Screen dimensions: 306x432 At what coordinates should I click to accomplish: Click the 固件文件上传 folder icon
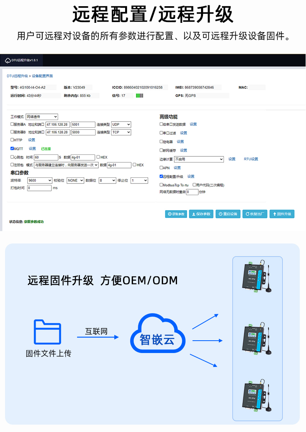[48, 332]
